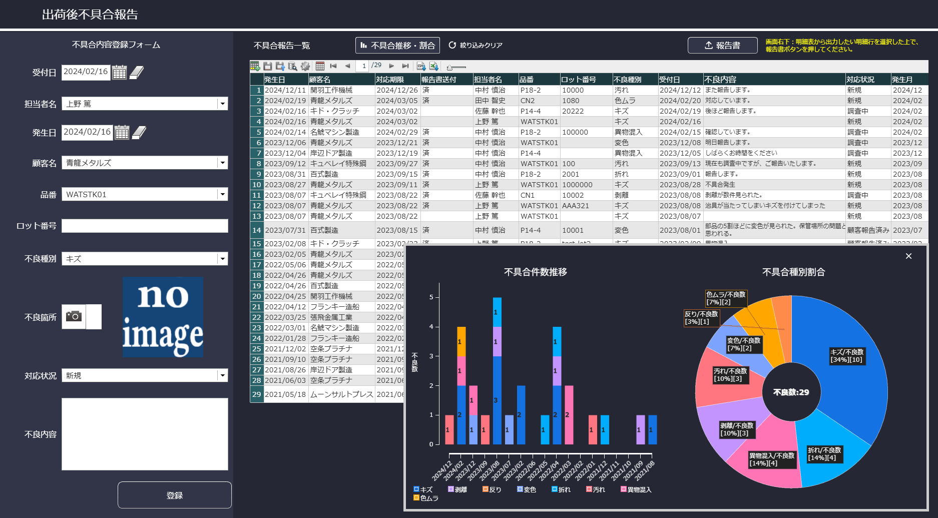Toggle the 剥離 legend checkbox

pos(451,489)
